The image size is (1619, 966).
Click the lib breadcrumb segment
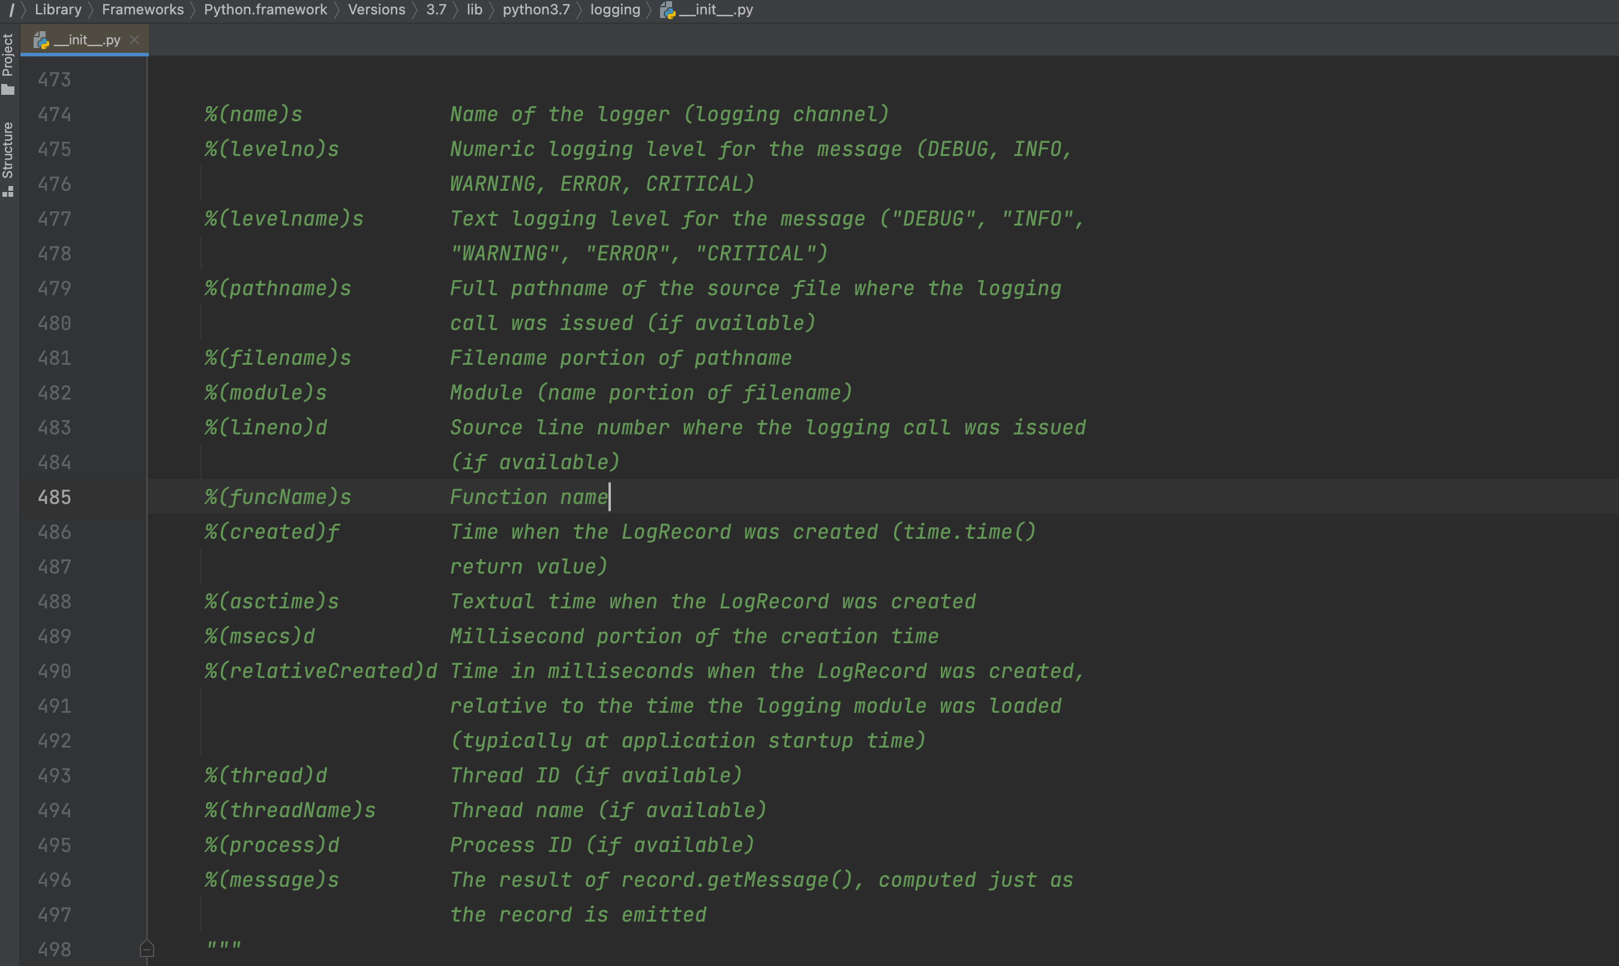coord(474,10)
